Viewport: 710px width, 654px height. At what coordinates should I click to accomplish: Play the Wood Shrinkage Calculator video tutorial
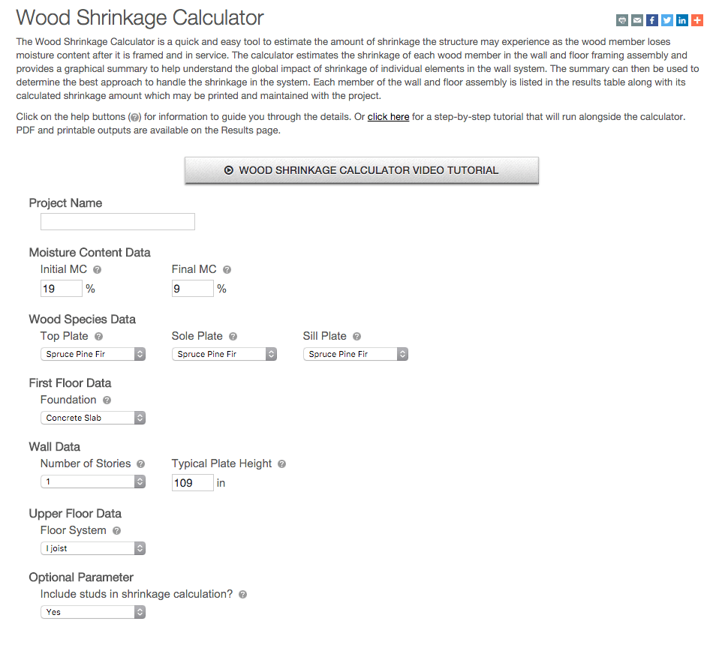click(361, 170)
